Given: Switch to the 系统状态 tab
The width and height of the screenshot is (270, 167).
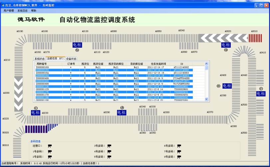Looking at the screenshot, I should [x=40, y=59].
